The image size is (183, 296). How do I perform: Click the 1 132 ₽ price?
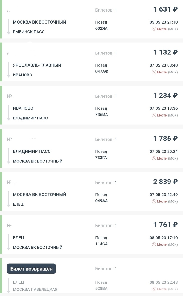tap(165, 52)
